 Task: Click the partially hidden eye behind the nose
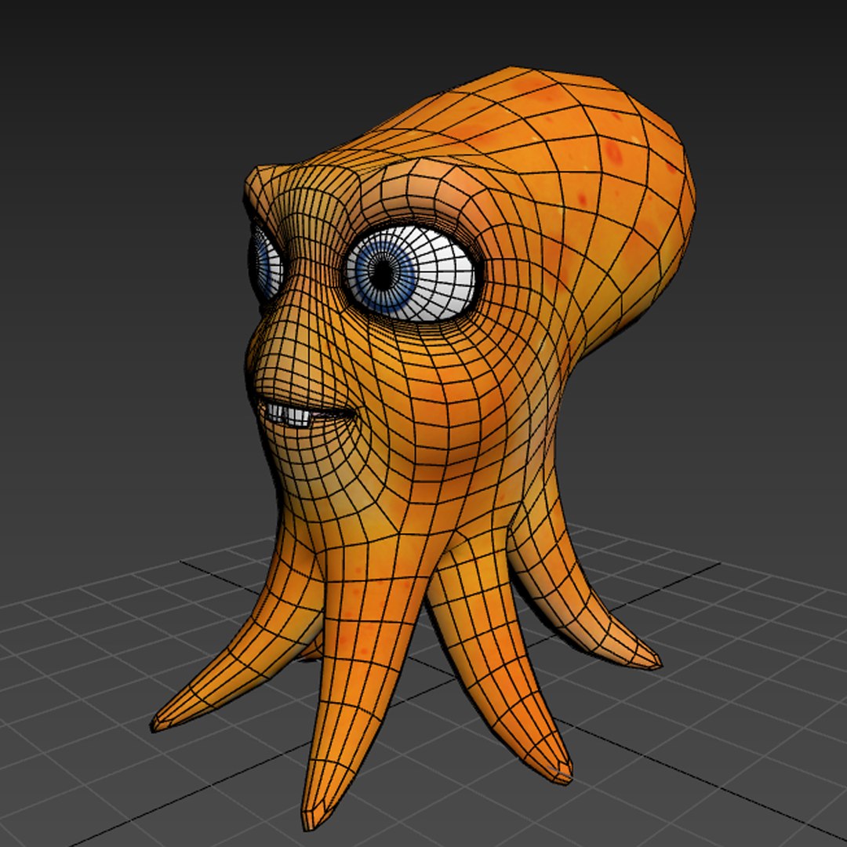click(x=267, y=264)
